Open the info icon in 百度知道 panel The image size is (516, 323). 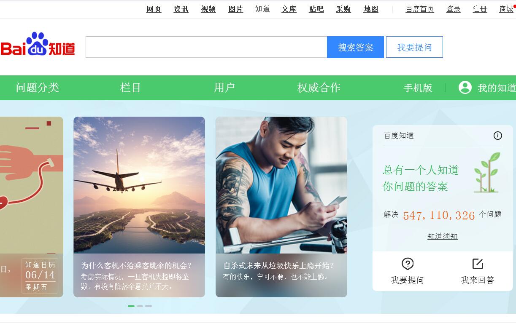click(x=498, y=136)
